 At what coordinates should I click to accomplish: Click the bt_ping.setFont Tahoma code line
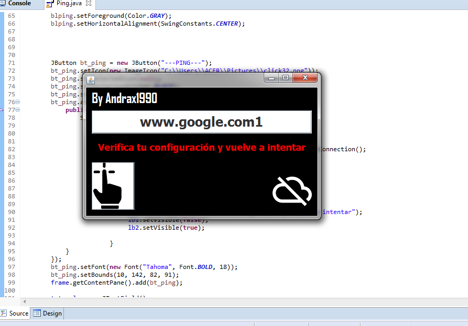point(144,267)
